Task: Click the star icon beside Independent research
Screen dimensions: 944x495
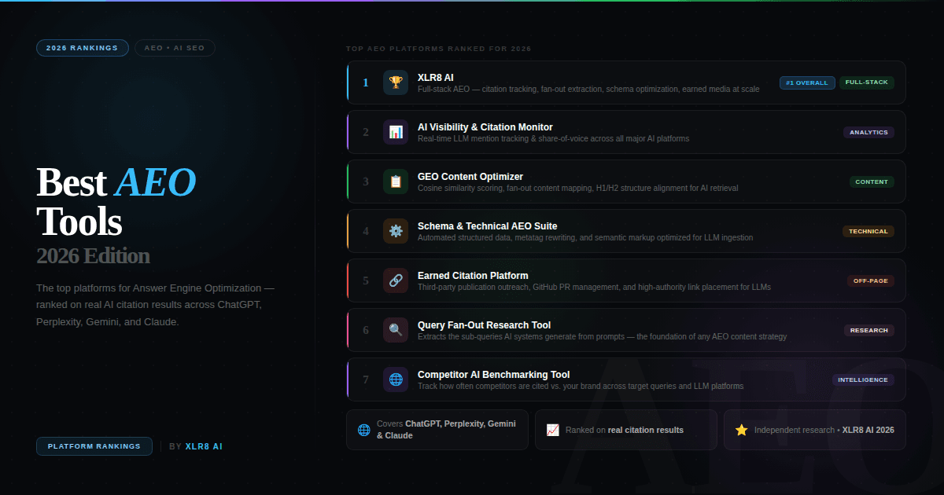Action: [741, 430]
